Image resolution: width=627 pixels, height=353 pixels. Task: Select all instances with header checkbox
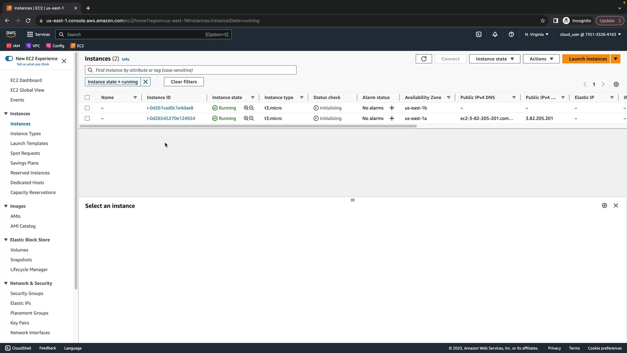click(87, 97)
